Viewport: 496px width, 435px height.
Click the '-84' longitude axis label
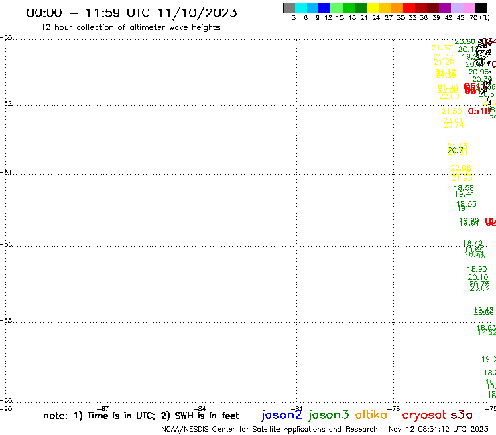pos(200,408)
